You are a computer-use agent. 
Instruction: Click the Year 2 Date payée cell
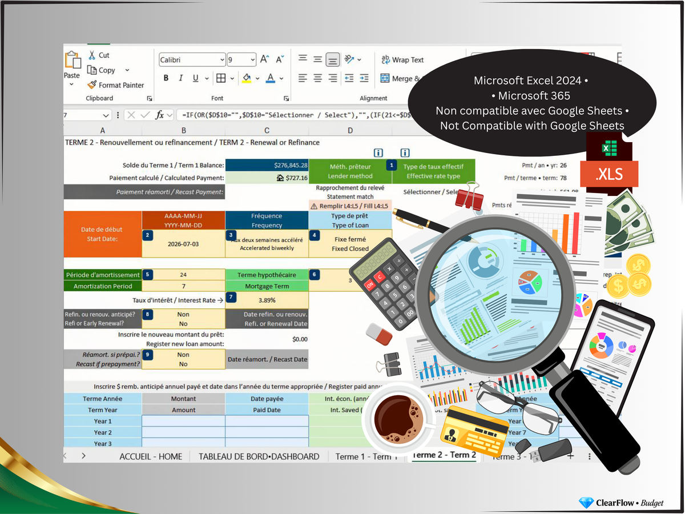[267, 432]
